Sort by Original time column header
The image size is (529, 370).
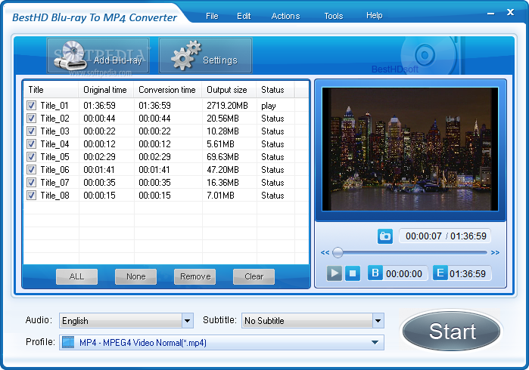(x=106, y=90)
